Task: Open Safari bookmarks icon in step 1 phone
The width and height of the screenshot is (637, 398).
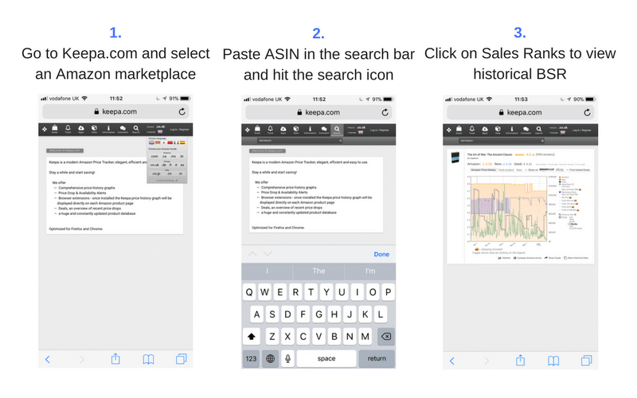Action: tap(148, 359)
